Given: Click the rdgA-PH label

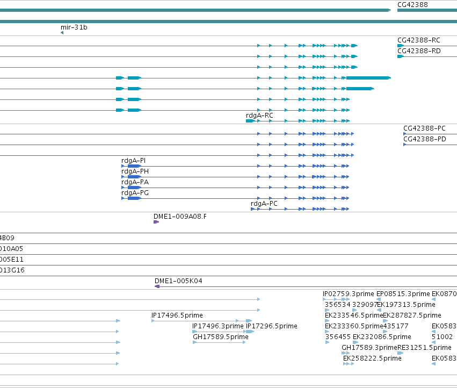Looking at the screenshot, I should (135, 171).
